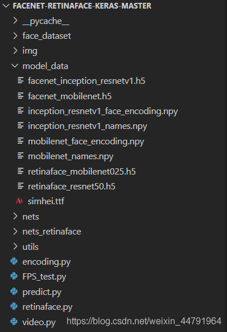Screen dimensions: 227x332
Task: Click file icon of inception_resnetv1_face_encoding.npy
Action: [20, 111]
